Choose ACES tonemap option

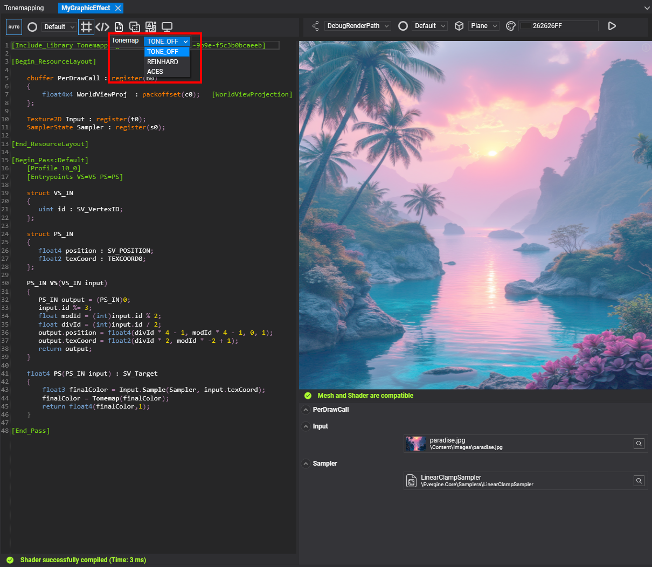[x=155, y=72]
